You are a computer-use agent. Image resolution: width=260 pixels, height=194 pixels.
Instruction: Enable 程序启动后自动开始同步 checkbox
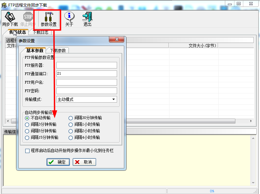coord(28,151)
